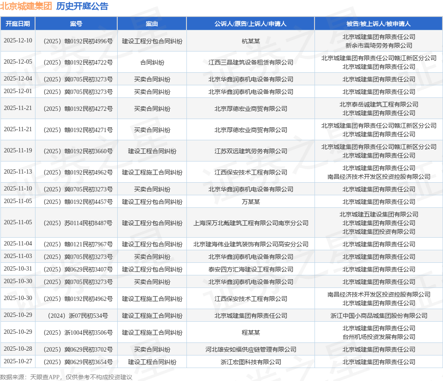Select the date cell 2025-12-01

pyautogui.click(x=18, y=91)
